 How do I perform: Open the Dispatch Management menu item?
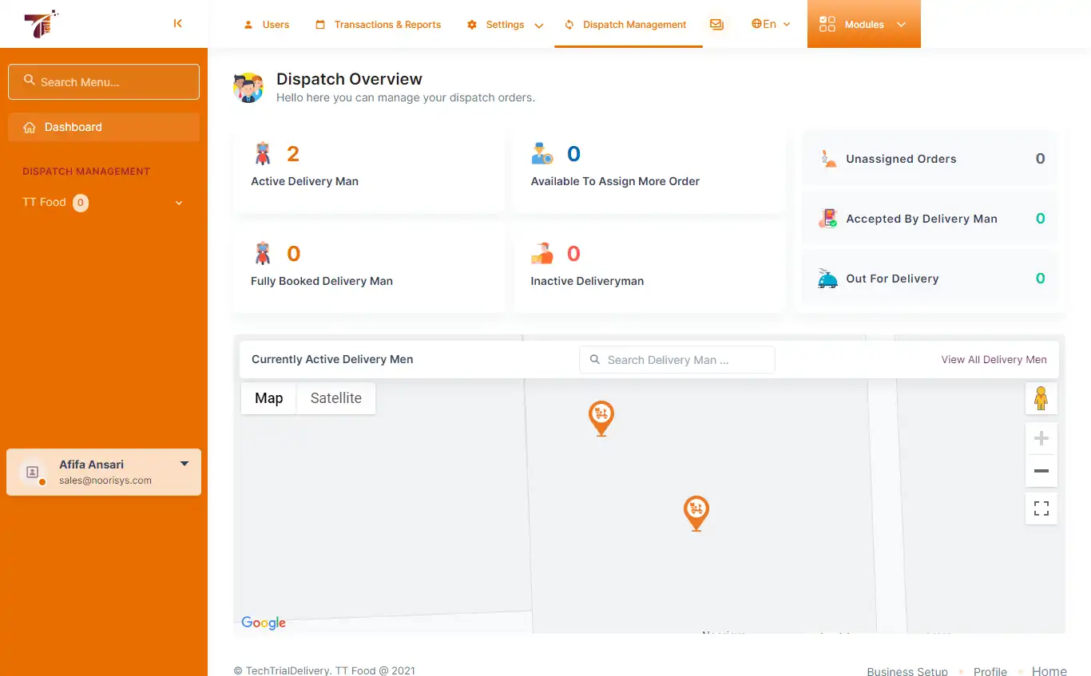click(633, 25)
